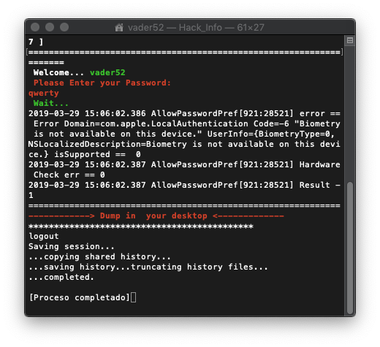
Task: Click the row of asterisks separator text
Action: [x=141, y=226]
